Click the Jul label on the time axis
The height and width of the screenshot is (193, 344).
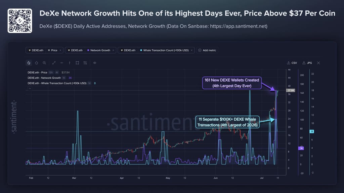coord(262,178)
